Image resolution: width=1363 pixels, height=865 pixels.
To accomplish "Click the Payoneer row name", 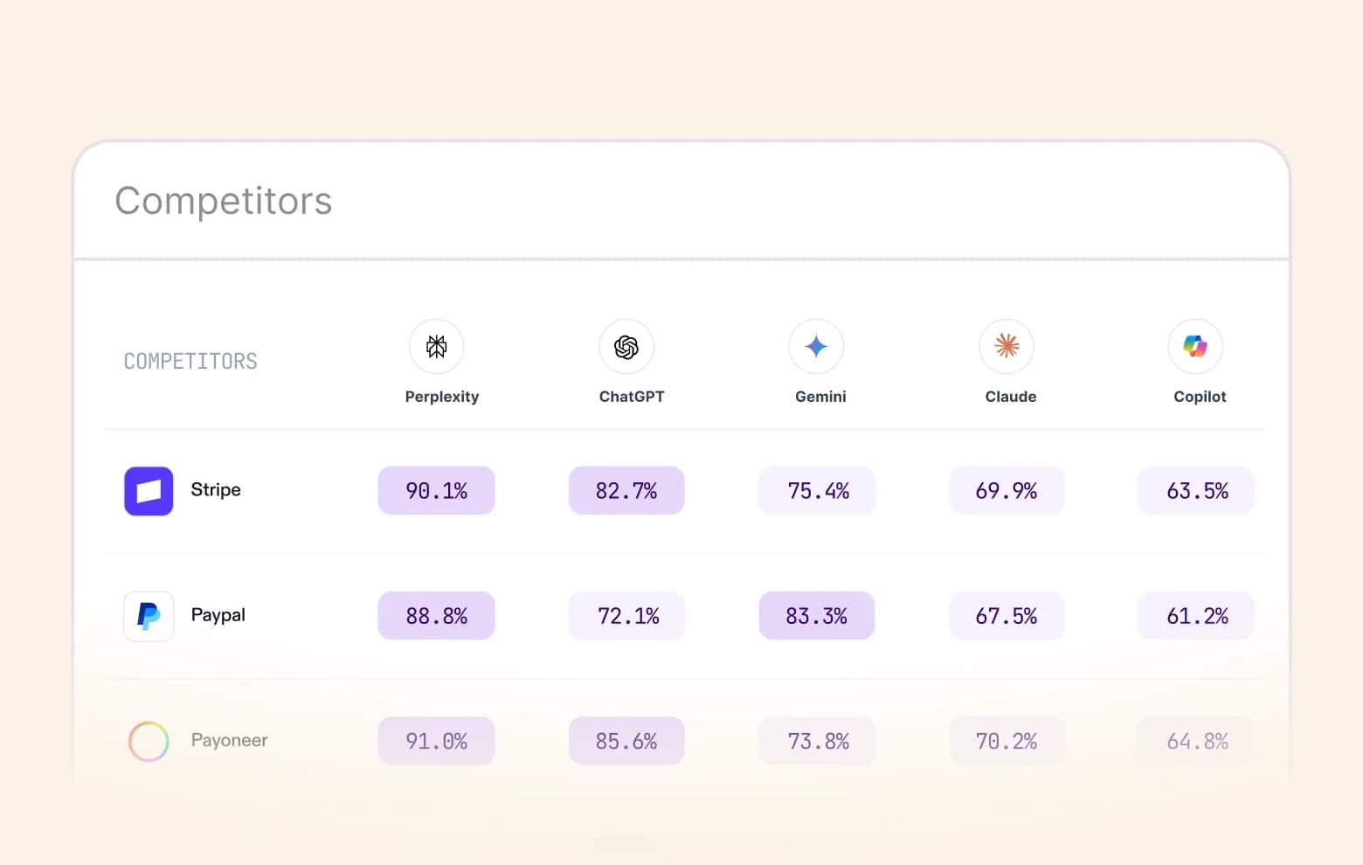I will click(x=230, y=740).
